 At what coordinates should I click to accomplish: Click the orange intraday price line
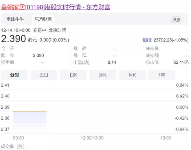coord(30,111)
